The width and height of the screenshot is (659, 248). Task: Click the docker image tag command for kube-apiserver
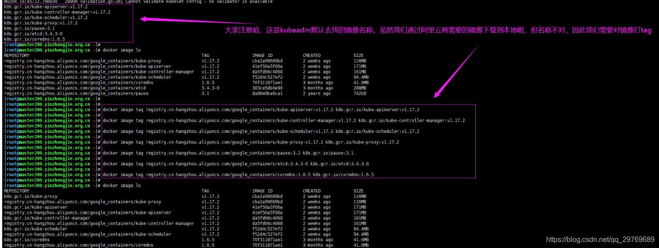point(261,109)
